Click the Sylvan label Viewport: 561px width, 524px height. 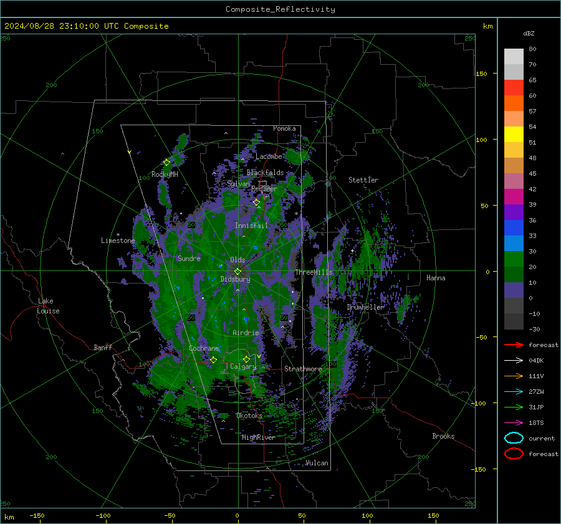click(x=238, y=184)
